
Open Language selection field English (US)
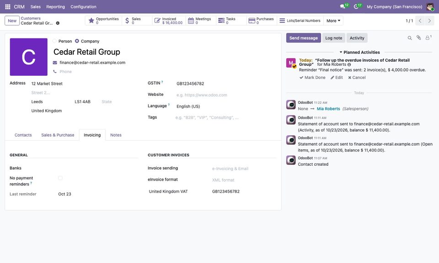click(x=225, y=106)
